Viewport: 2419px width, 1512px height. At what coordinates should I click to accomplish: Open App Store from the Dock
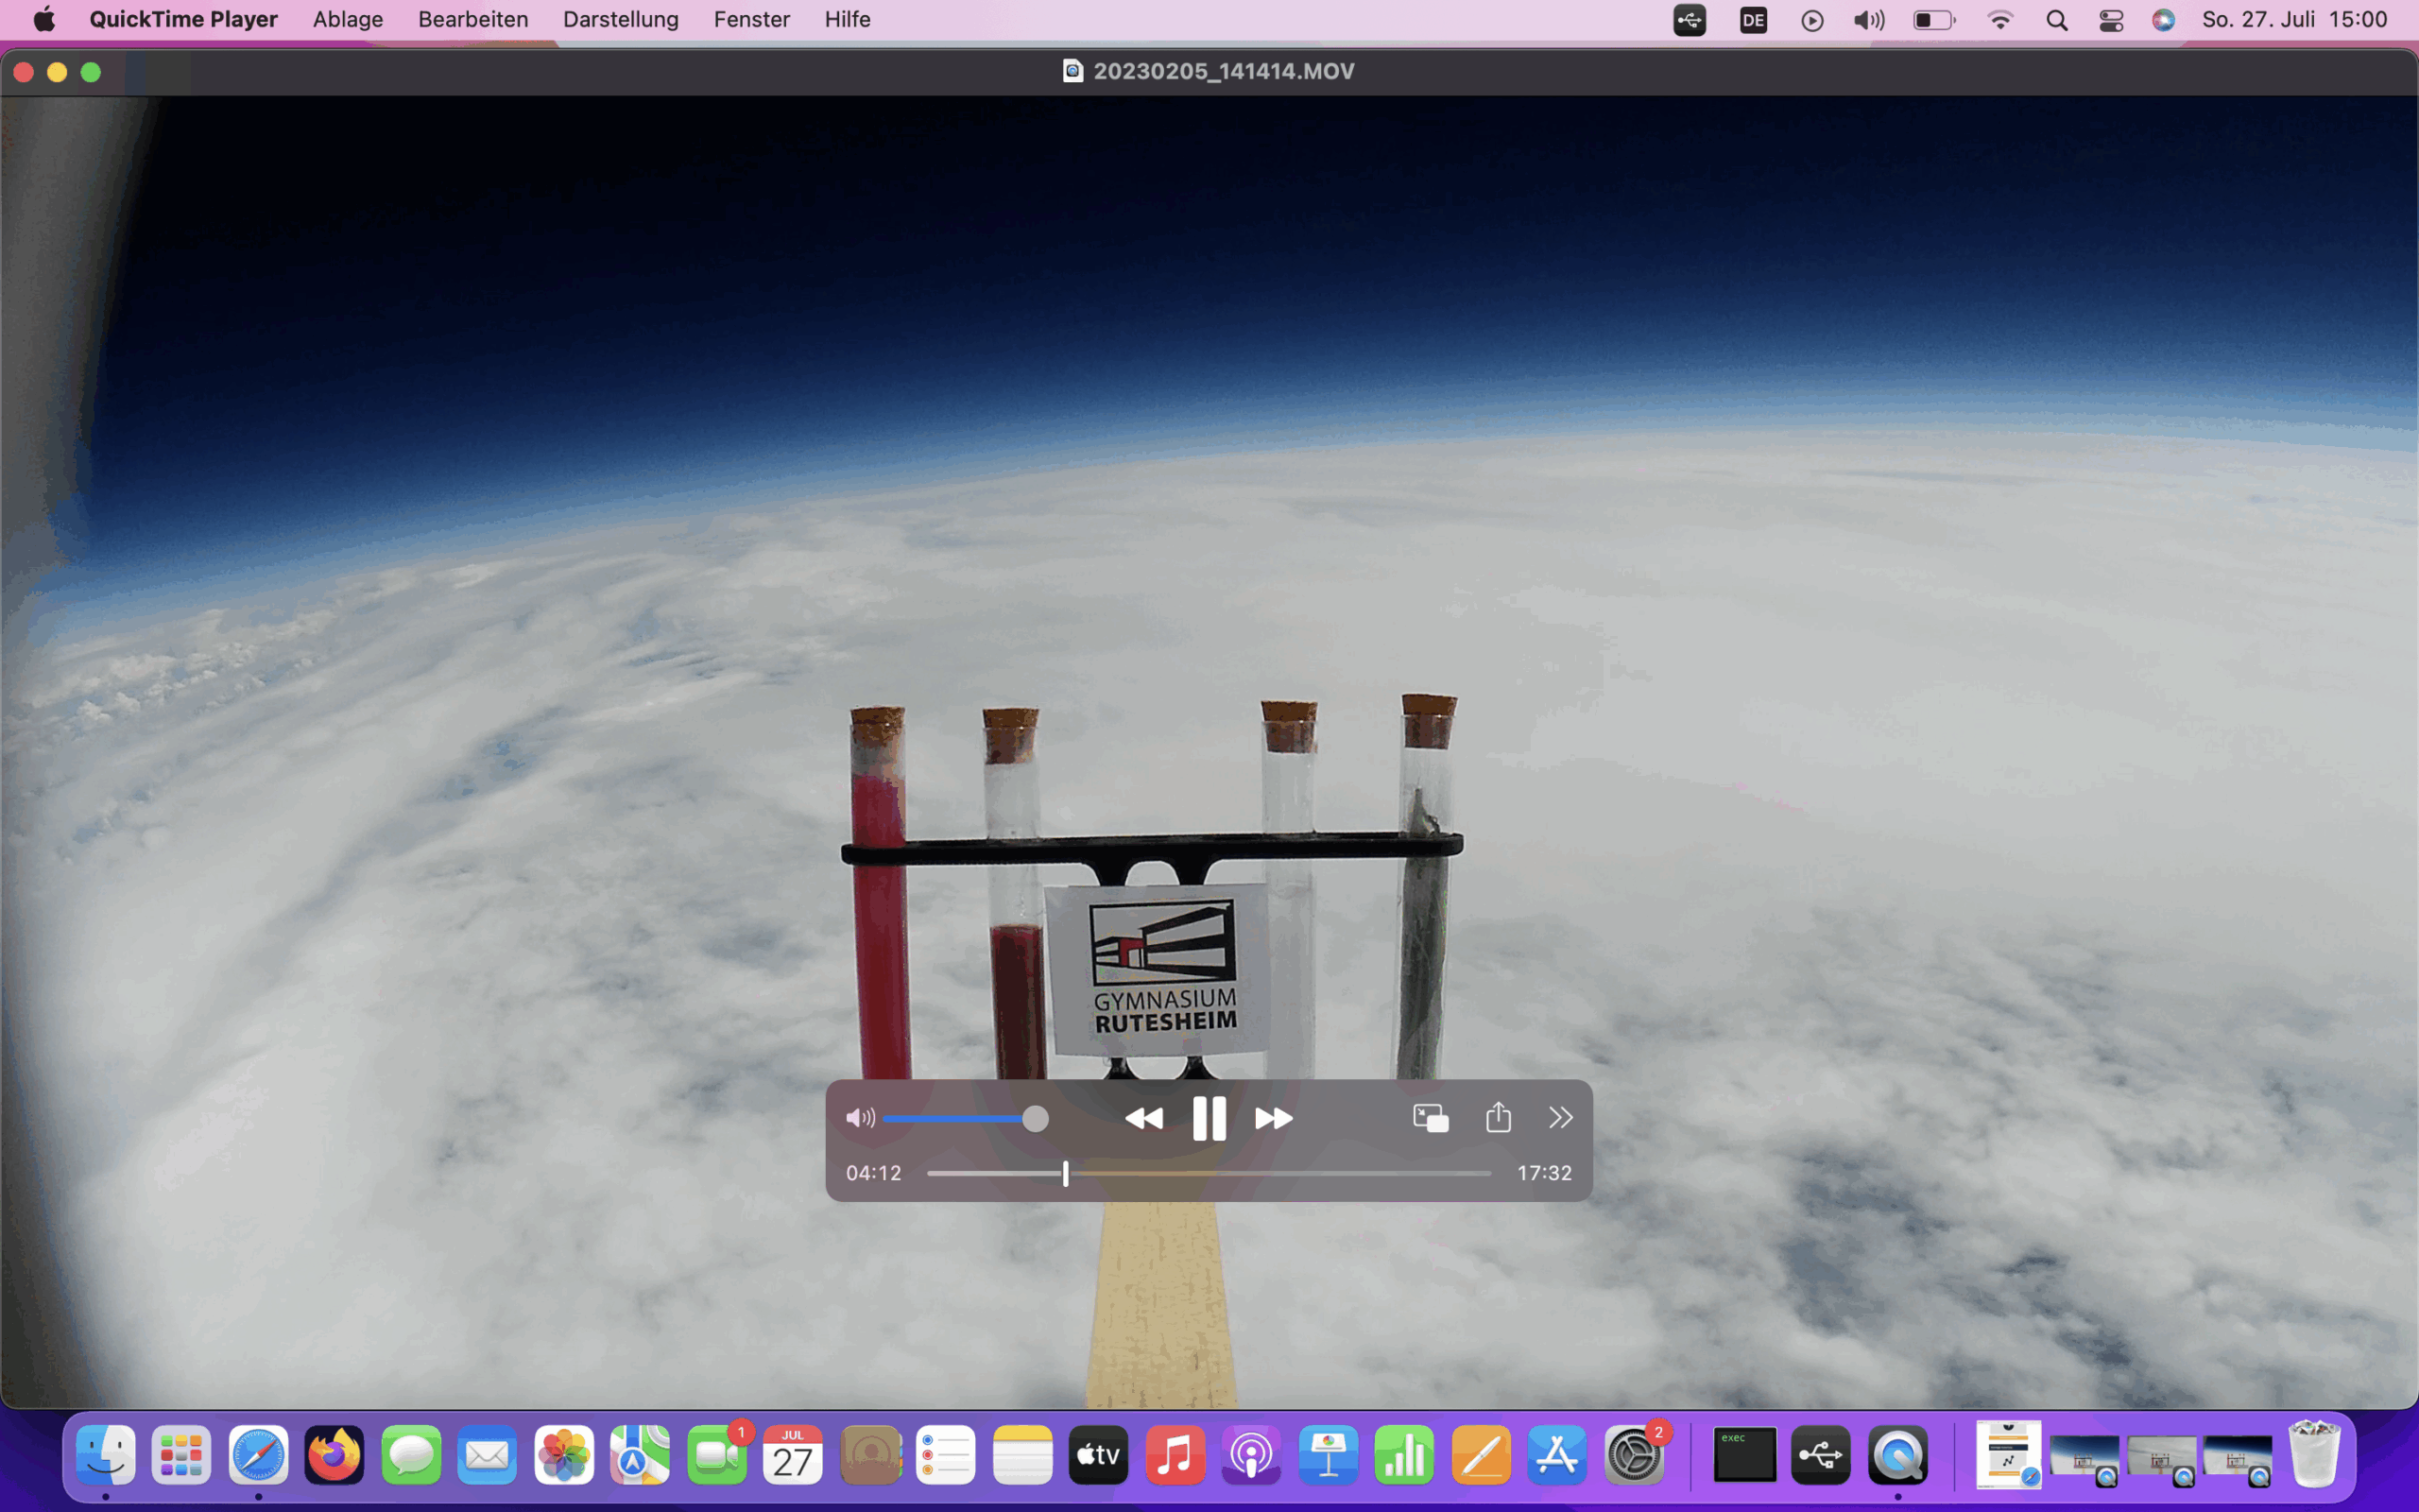pos(1557,1455)
